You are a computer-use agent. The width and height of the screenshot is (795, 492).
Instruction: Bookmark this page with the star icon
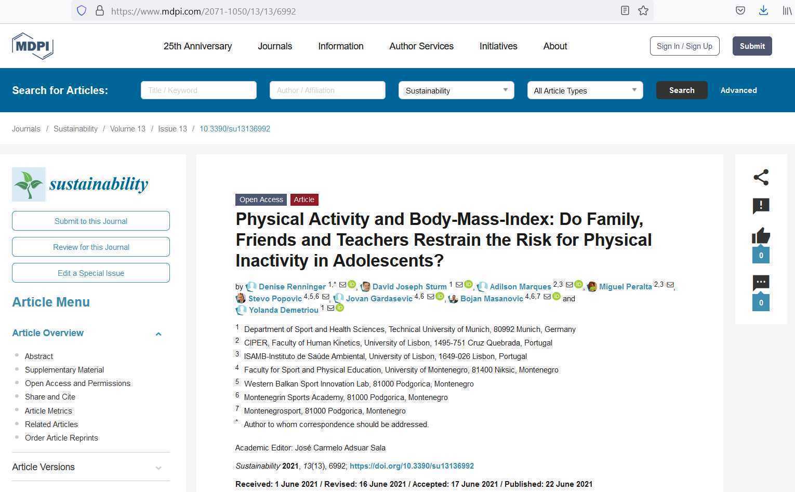coord(643,11)
